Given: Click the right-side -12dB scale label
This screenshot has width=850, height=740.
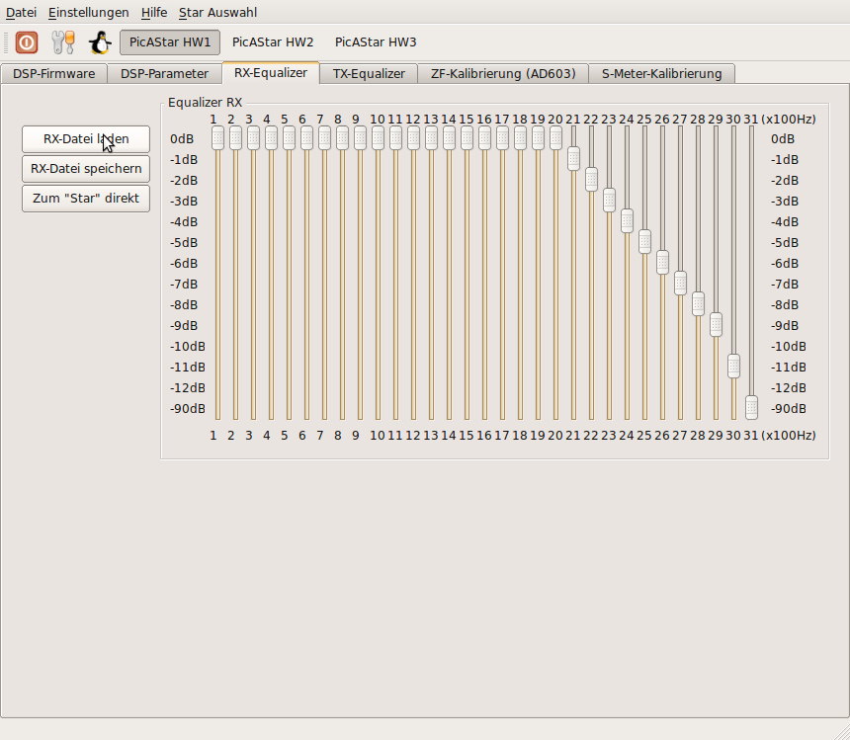Looking at the screenshot, I should 788,388.
